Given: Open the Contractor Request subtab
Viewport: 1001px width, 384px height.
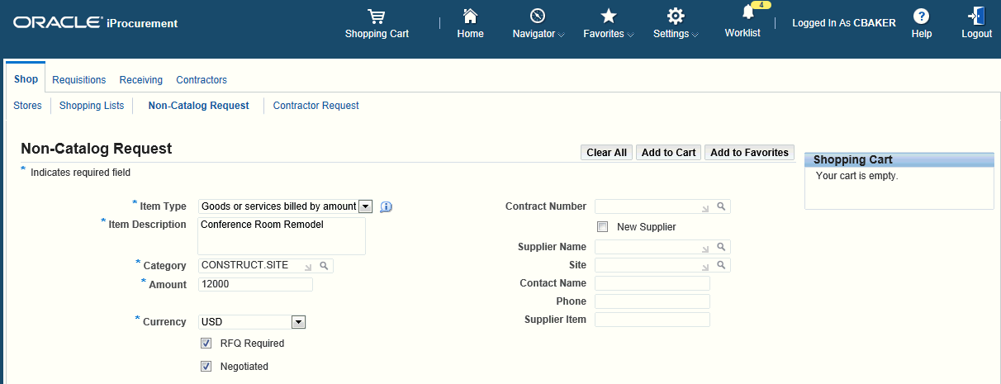Looking at the screenshot, I should click(316, 106).
